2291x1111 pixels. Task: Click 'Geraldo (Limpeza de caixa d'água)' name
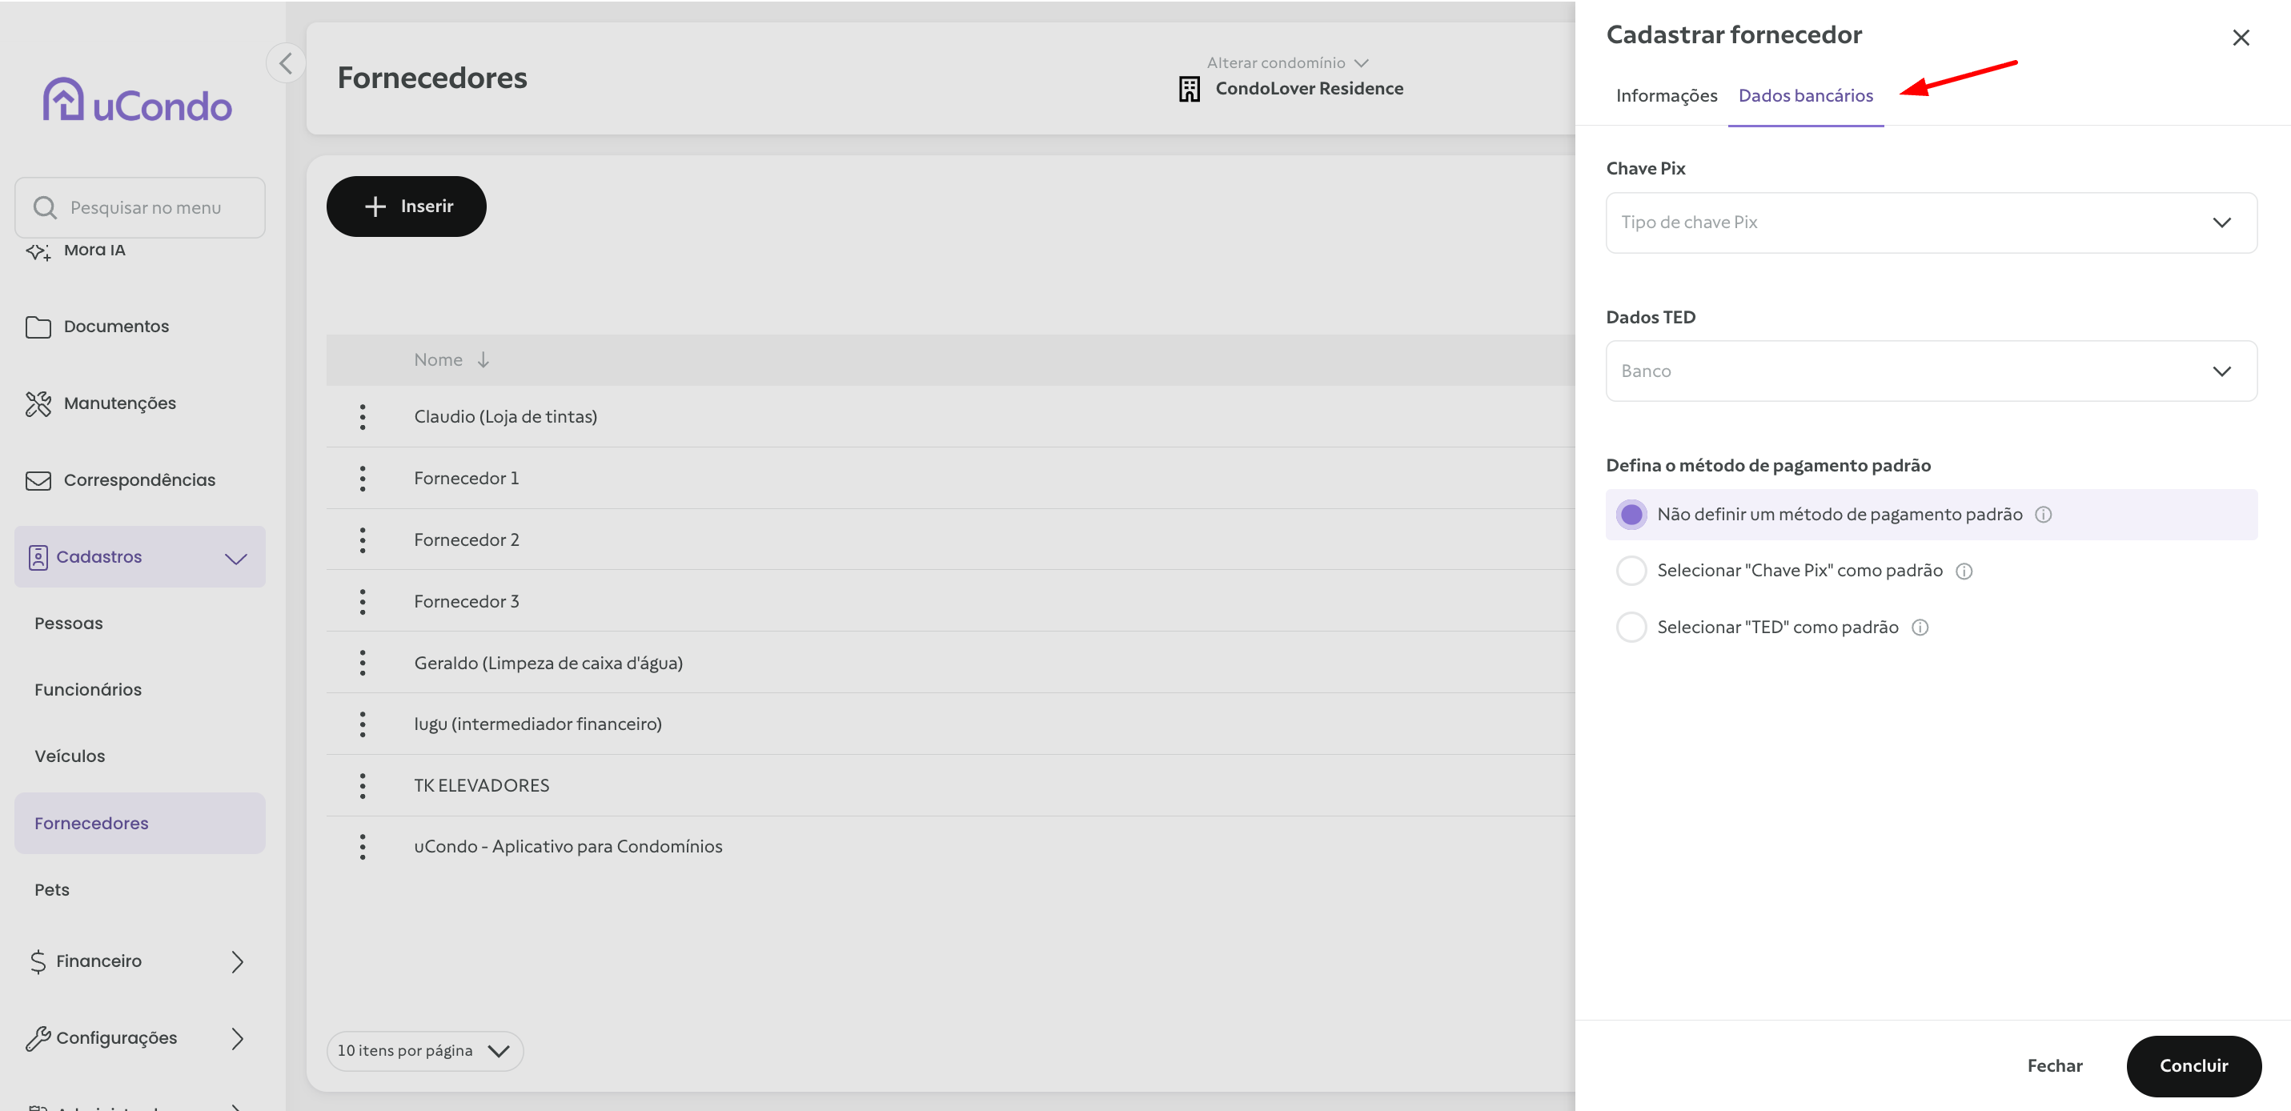tap(548, 663)
